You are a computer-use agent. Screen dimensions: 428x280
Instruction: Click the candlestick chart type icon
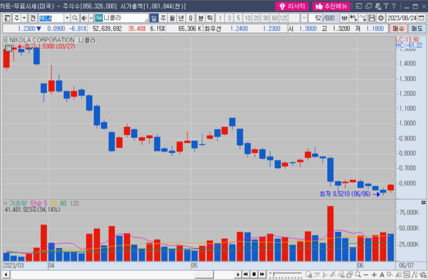point(354,18)
